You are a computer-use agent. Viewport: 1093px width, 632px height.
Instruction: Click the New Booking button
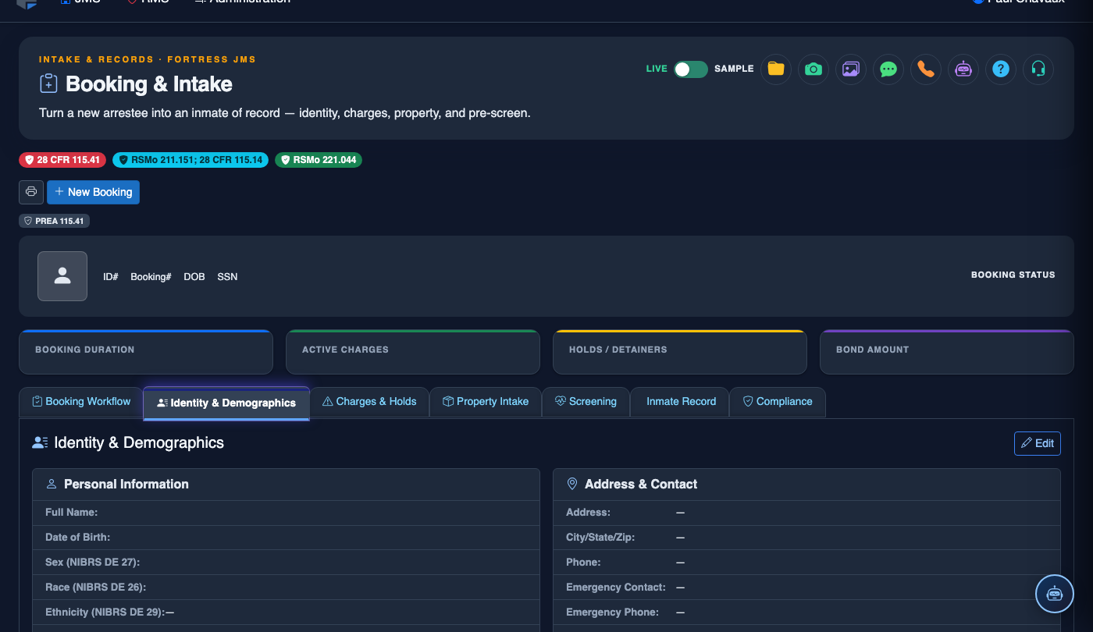pos(94,192)
